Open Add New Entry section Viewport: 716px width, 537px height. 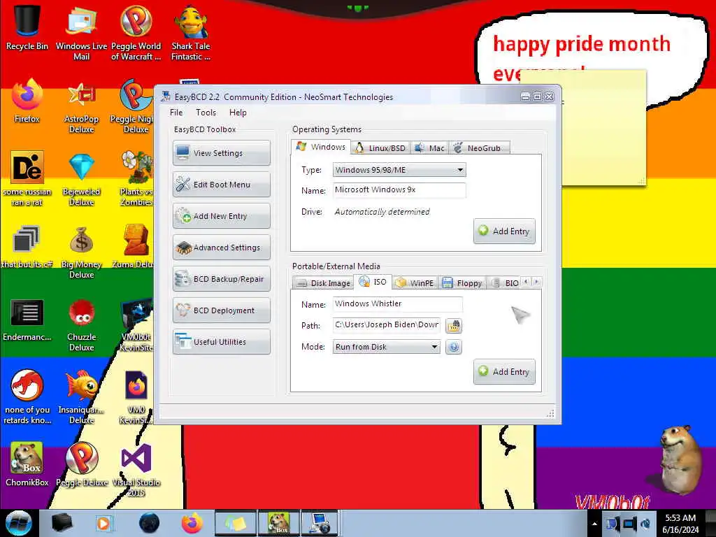(x=222, y=216)
